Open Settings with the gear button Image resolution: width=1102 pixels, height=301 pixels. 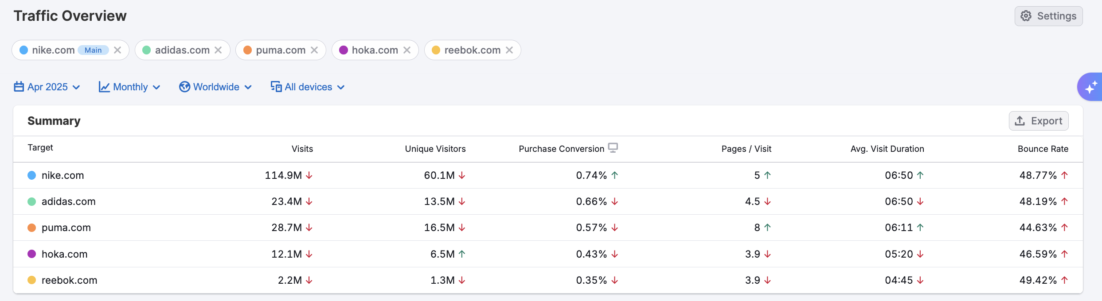[1048, 16]
